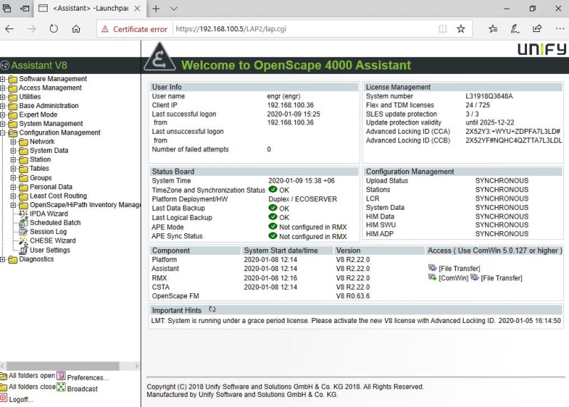Click the Logoff... link
The width and height of the screenshot is (569, 407).
click(21, 399)
